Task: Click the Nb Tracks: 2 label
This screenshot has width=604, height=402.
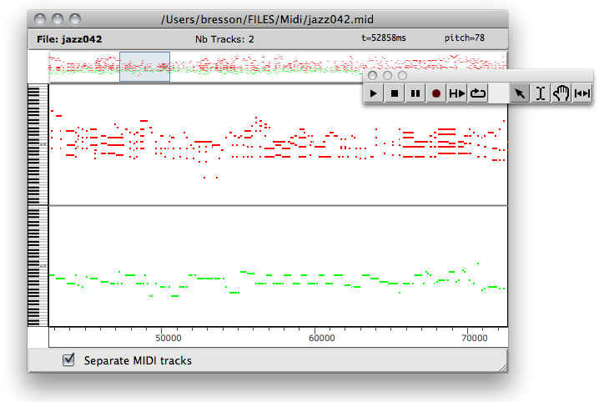Action: click(224, 39)
